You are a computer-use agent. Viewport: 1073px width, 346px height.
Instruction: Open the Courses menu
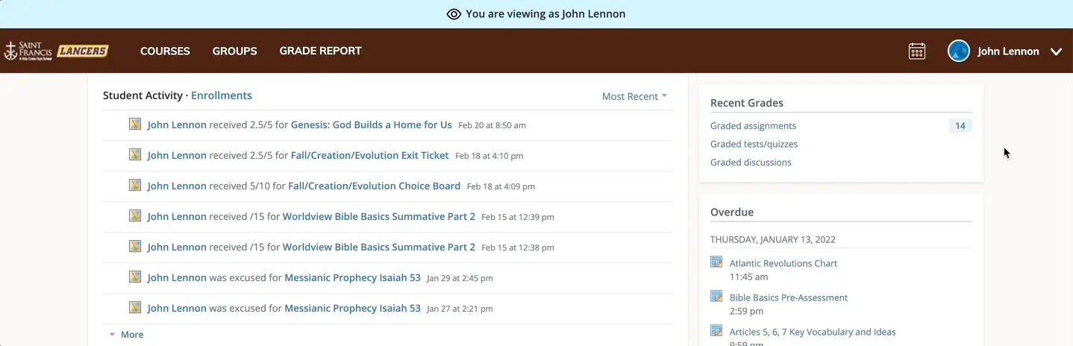[x=165, y=51]
